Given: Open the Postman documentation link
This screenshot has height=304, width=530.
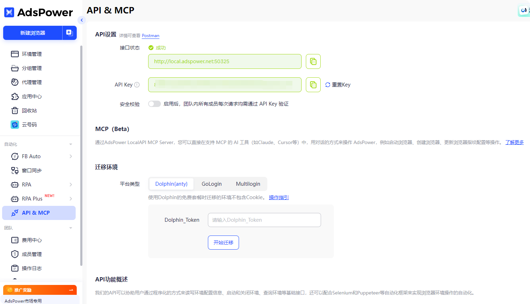Looking at the screenshot, I should [x=151, y=35].
